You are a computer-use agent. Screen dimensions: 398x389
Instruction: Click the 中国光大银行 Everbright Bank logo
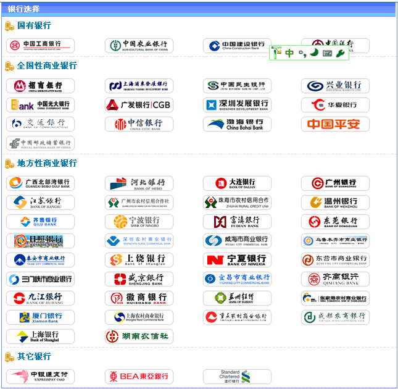point(40,105)
